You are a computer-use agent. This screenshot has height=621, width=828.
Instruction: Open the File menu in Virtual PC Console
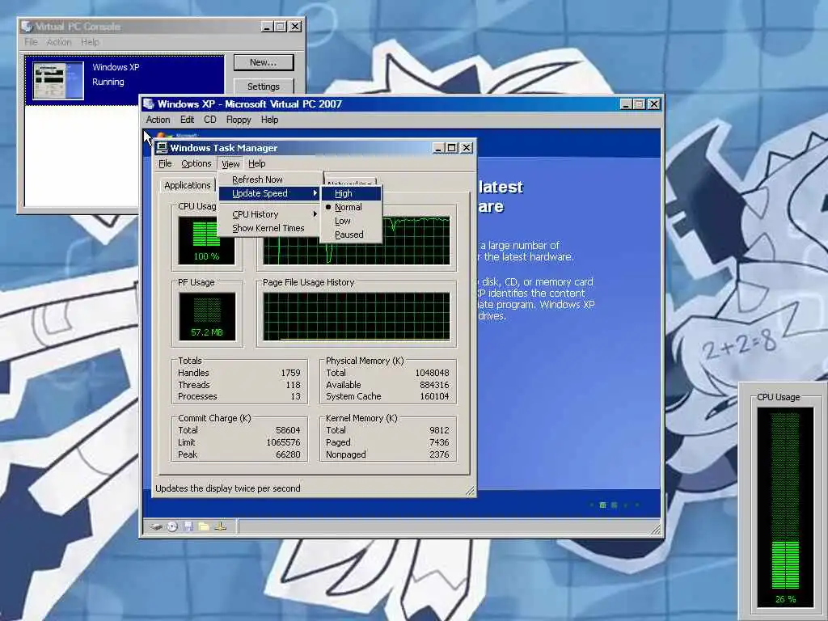click(31, 42)
